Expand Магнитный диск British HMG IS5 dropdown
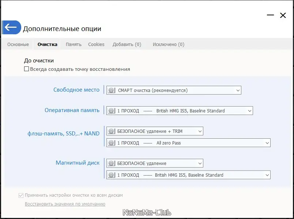This screenshot has width=294, height=219. coord(188,175)
